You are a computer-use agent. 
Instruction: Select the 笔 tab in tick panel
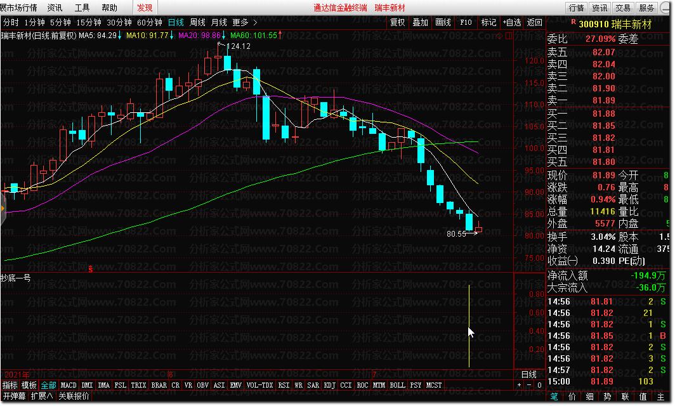[x=554, y=396]
